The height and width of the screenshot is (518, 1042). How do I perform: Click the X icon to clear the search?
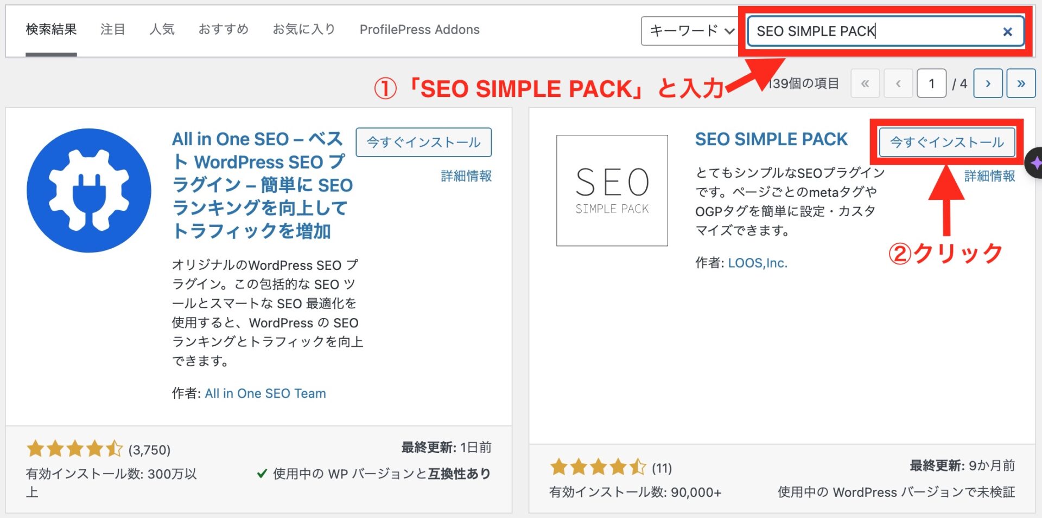(1007, 31)
